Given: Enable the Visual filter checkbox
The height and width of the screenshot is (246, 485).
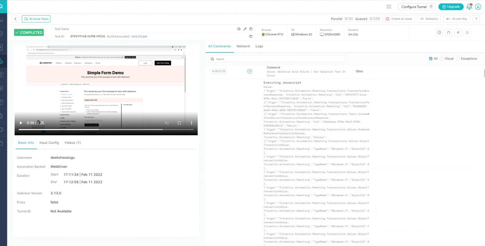Looking at the screenshot, I should coord(442,59).
